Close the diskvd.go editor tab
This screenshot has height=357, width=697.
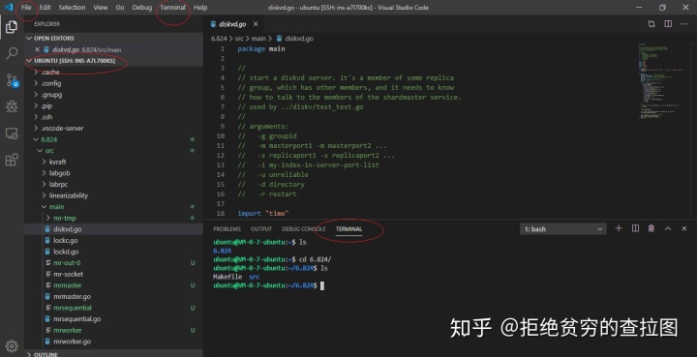[256, 24]
